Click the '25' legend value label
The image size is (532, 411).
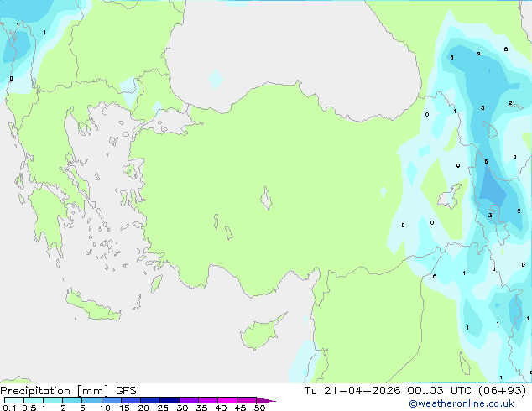(x=163, y=408)
